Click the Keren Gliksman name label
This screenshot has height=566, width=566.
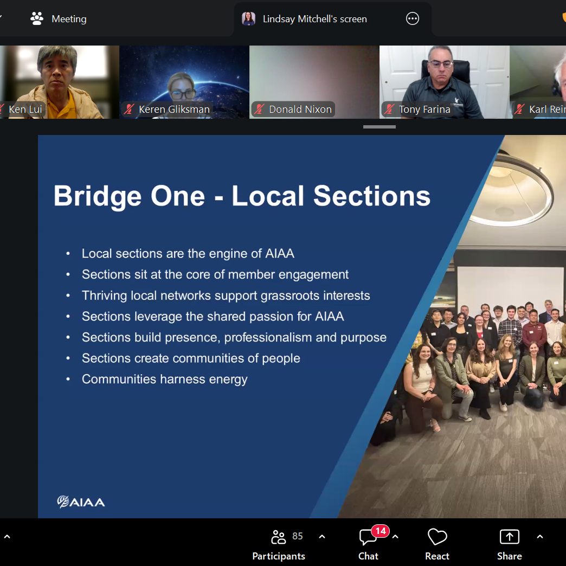coord(174,109)
